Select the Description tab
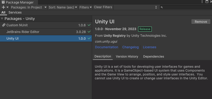The height and width of the screenshot is (99, 212). [103, 56]
